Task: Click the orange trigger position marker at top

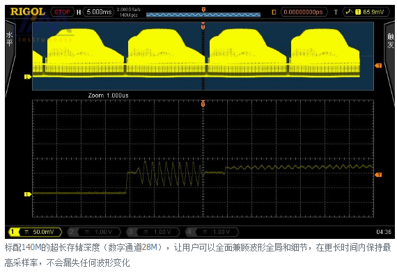Action: click(203, 10)
